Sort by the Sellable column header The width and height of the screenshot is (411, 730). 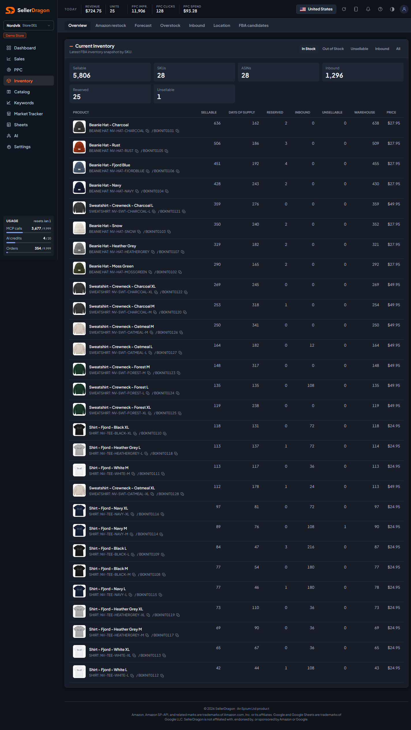pos(209,112)
